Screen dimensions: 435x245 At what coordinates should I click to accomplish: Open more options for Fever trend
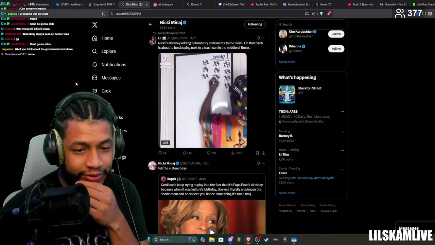(x=342, y=169)
